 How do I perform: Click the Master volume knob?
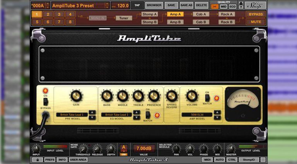coord(231,149)
